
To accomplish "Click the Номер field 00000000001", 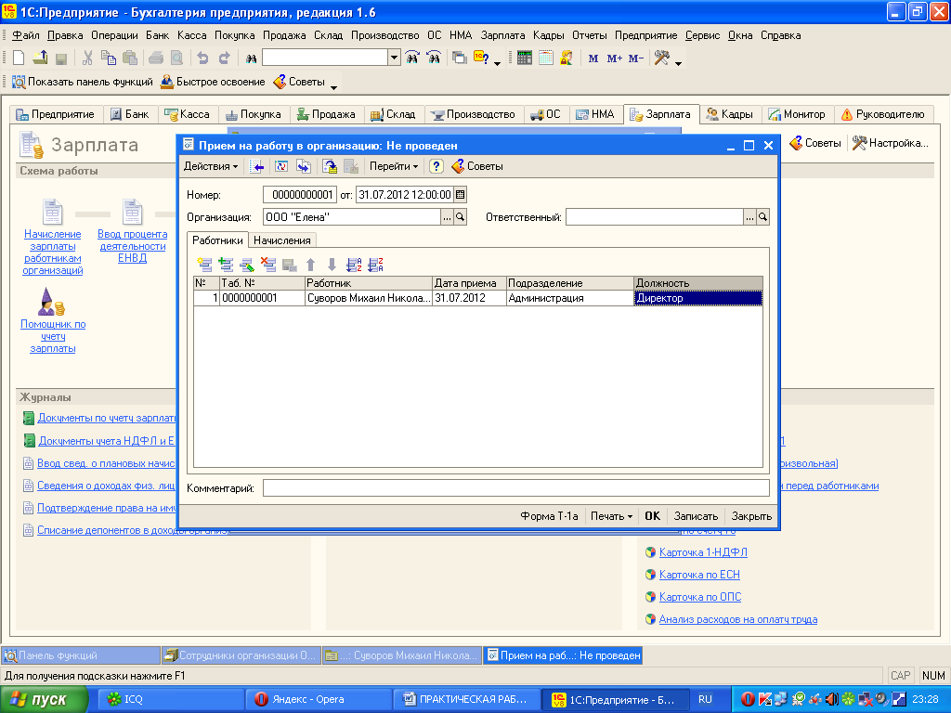I will [x=300, y=195].
